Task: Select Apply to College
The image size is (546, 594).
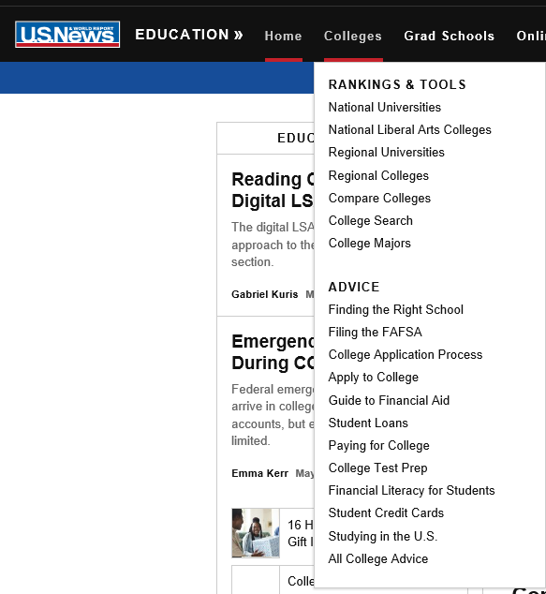Action: click(374, 378)
